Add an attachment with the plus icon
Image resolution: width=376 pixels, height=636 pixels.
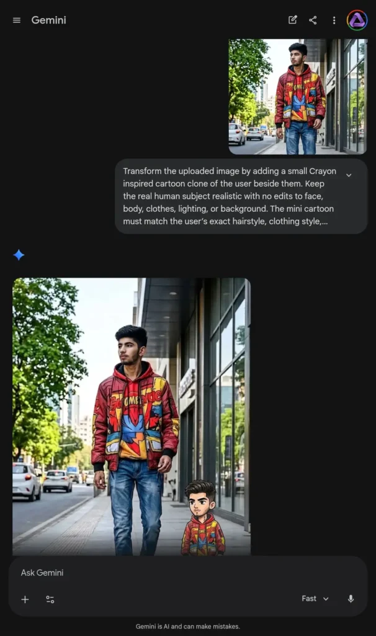tap(25, 599)
